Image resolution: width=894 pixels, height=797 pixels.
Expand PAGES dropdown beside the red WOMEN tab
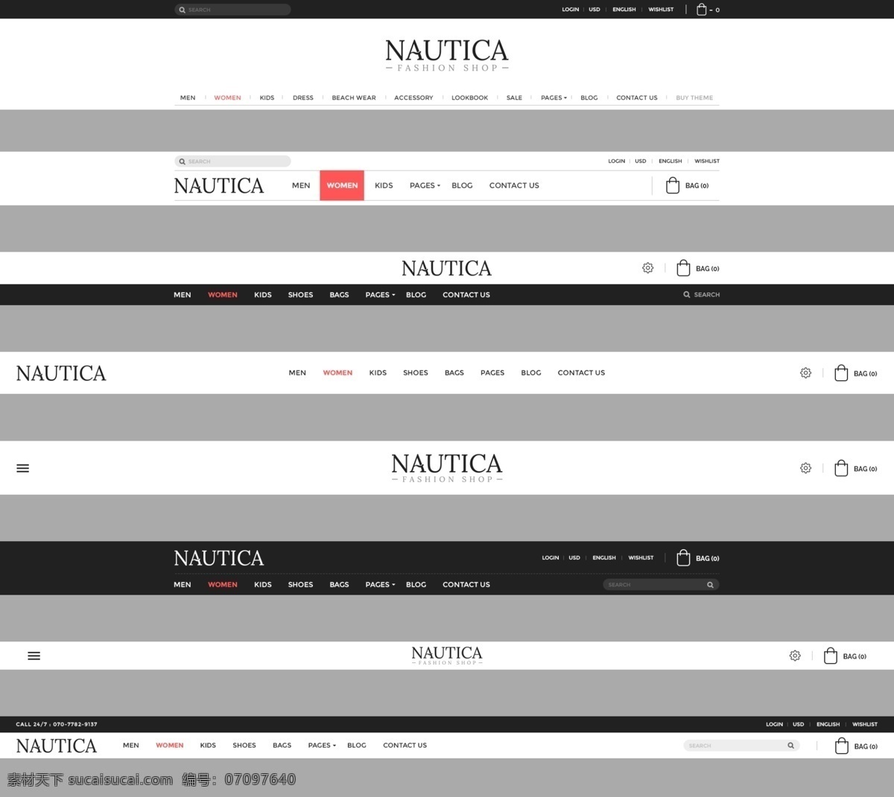point(425,185)
